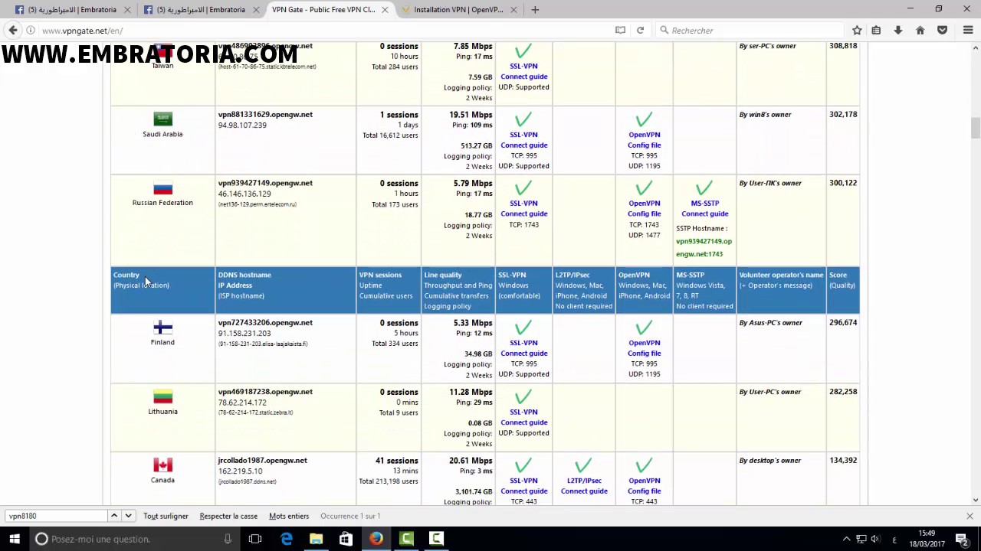Click the Rechercher search box
Screen dimensions: 981x551
(x=751, y=31)
